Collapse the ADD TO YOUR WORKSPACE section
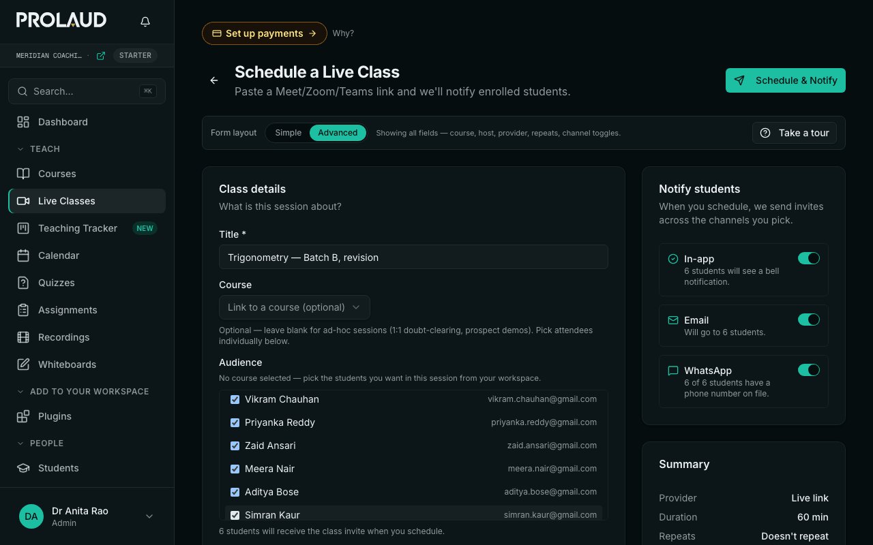The width and height of the screenshot is (873, 545). 83,391
